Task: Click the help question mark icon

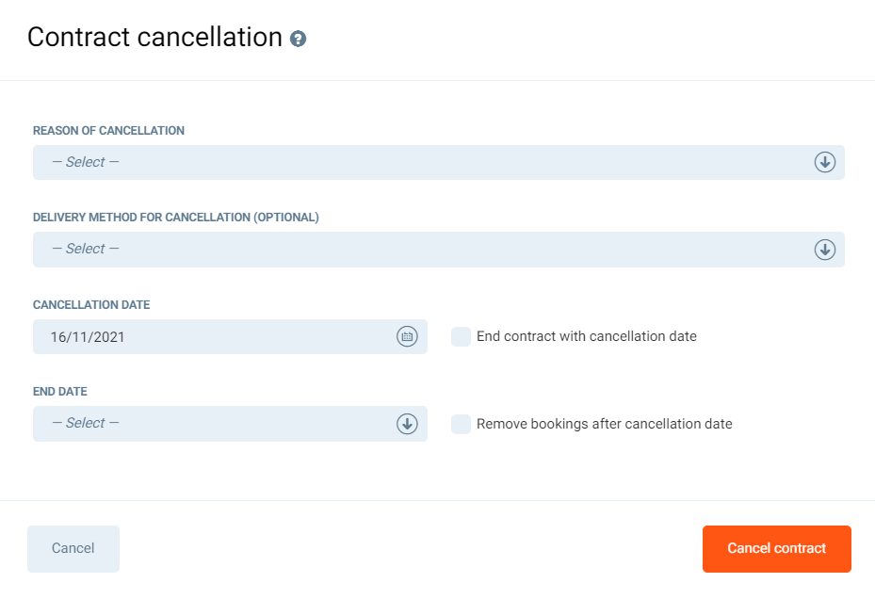Action: (299, 40)
